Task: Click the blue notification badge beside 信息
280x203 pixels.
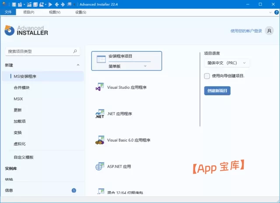Action: (x=74, y=190)
